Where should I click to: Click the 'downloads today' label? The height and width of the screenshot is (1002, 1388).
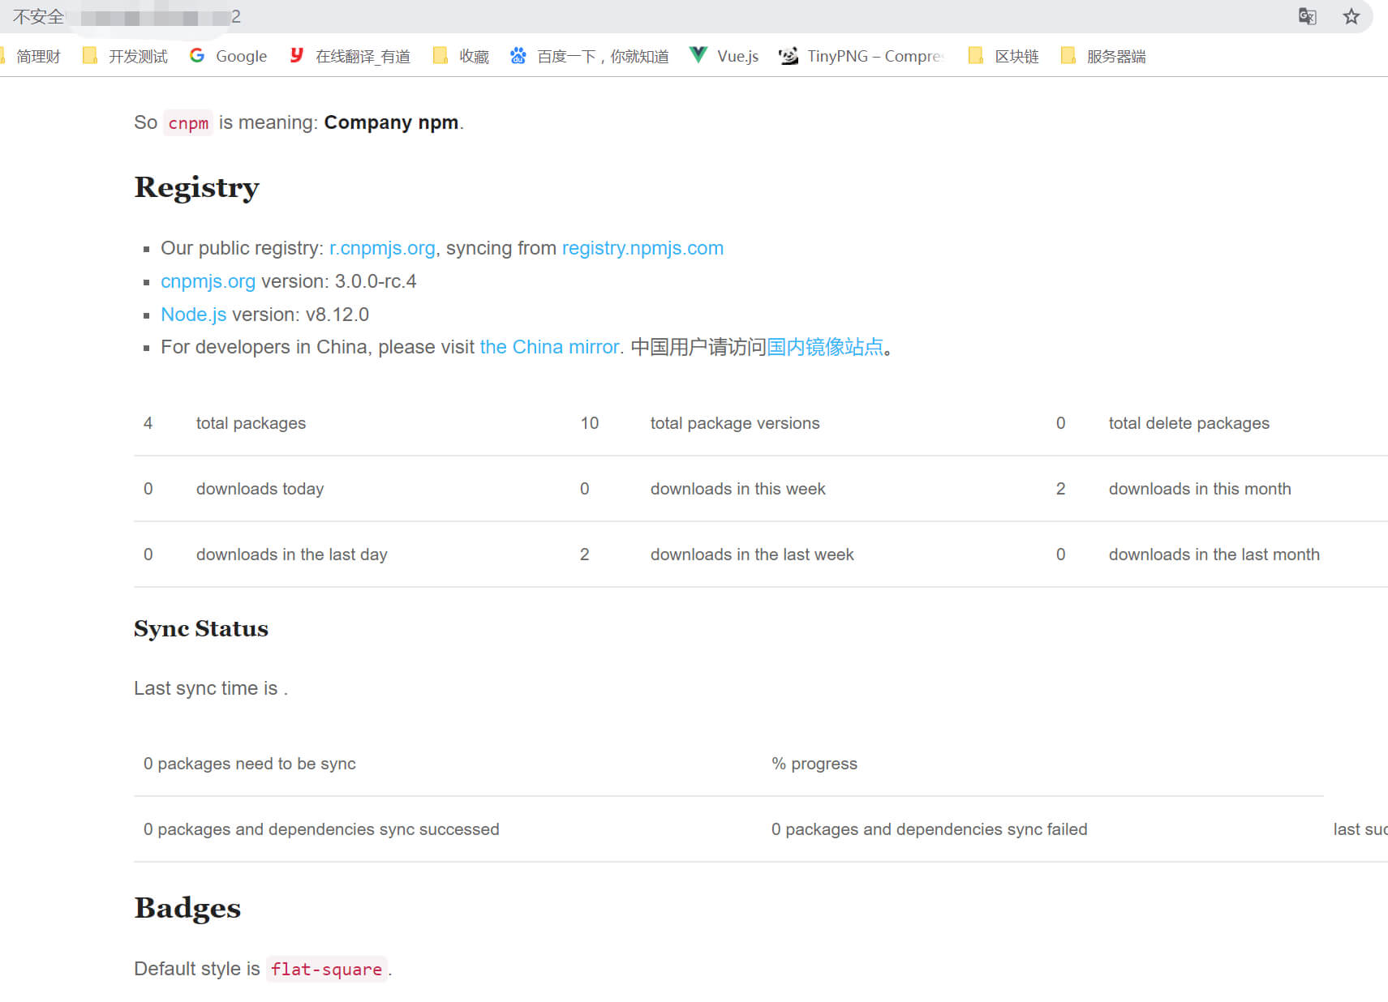(x=260, y=489)
